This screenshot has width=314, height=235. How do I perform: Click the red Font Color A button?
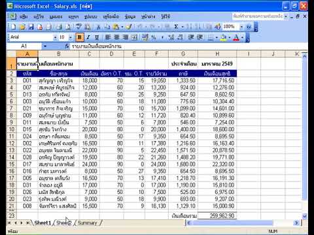(236, 37)
